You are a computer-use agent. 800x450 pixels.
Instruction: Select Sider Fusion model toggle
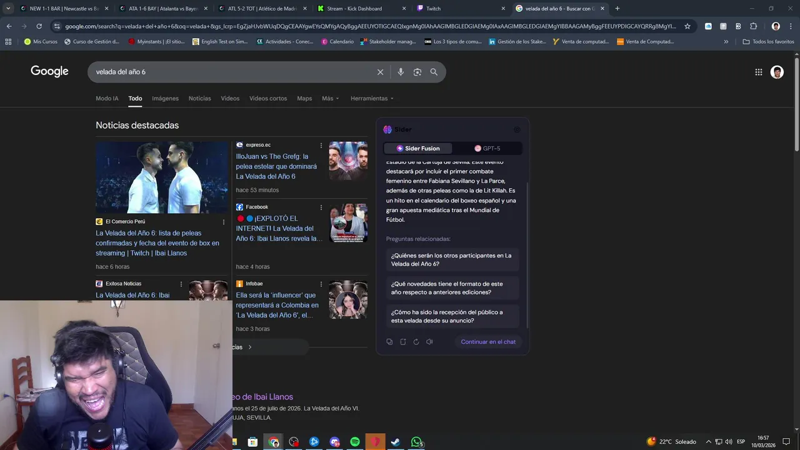coord(418,148)
